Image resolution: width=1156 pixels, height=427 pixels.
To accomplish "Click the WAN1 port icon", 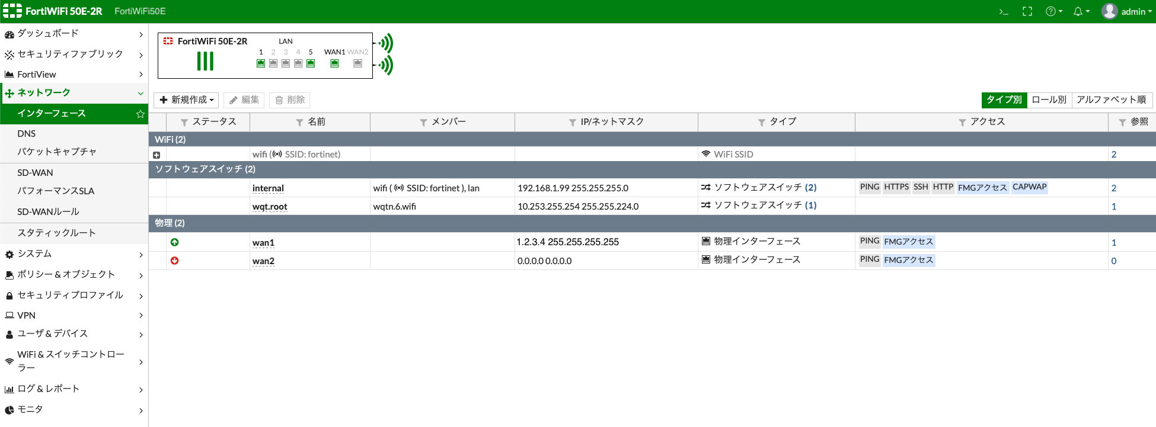I will click(x=334, y=63).
